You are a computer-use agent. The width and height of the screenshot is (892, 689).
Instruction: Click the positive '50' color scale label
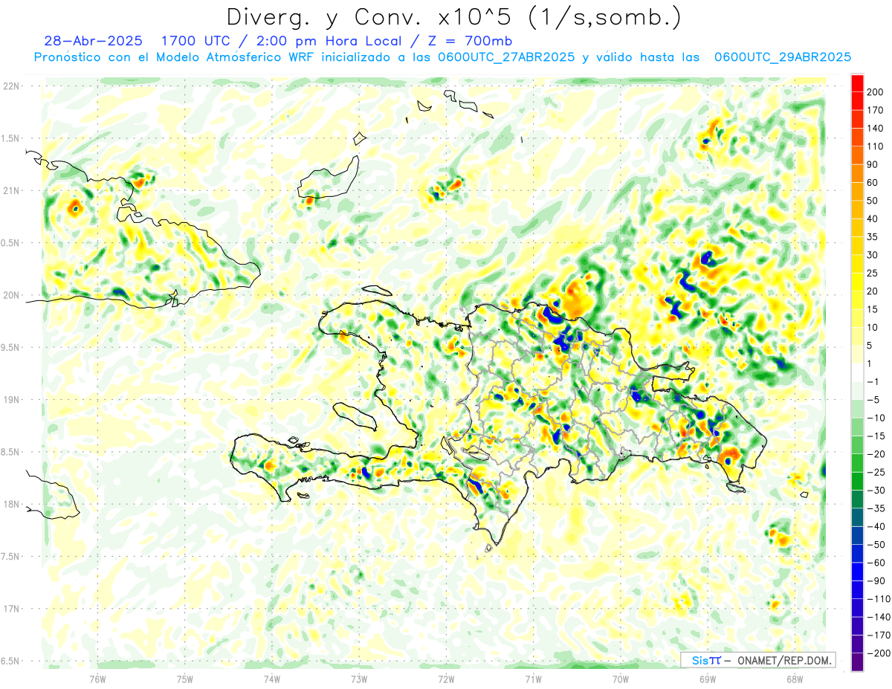click(x=873, y=201)
